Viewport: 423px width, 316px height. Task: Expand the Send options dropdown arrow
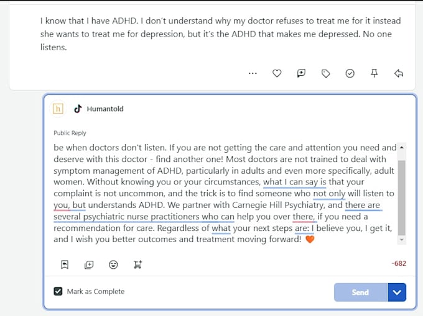pos(397,292)
